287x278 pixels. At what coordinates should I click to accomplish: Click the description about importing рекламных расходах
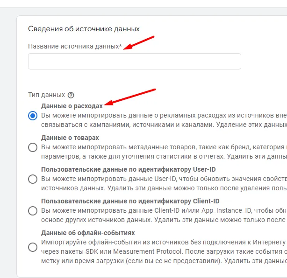pyautogui.click(x=164, y=120)
